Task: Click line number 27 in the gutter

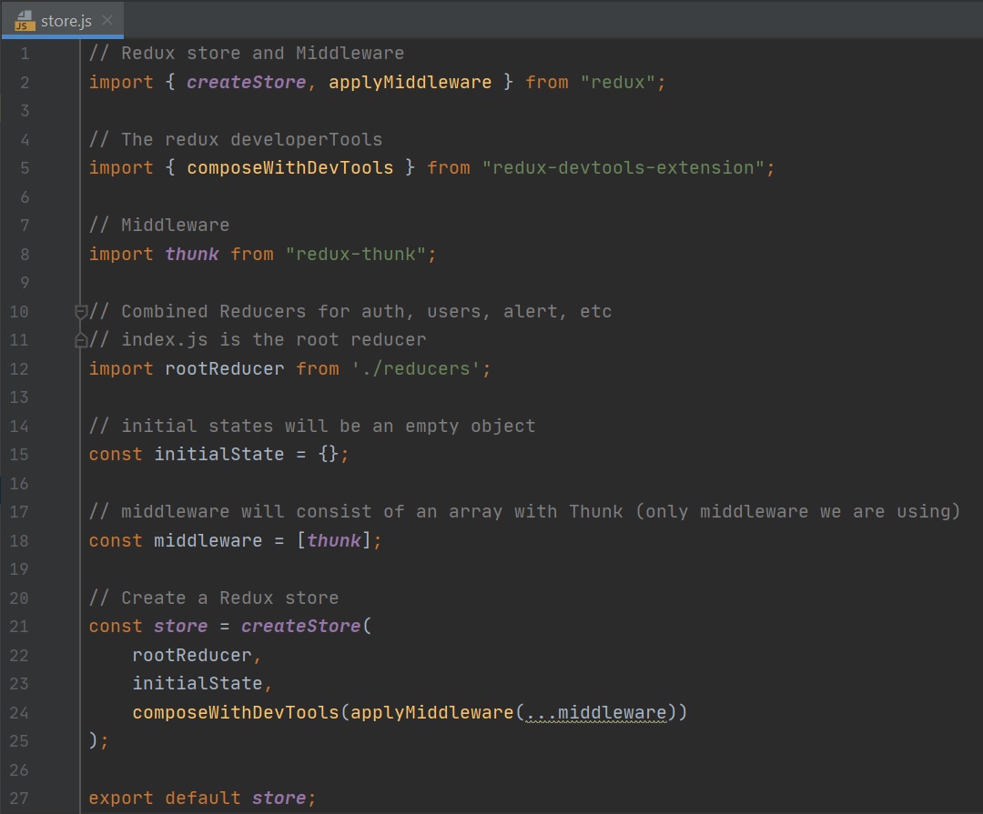Action: pos(19,799)
